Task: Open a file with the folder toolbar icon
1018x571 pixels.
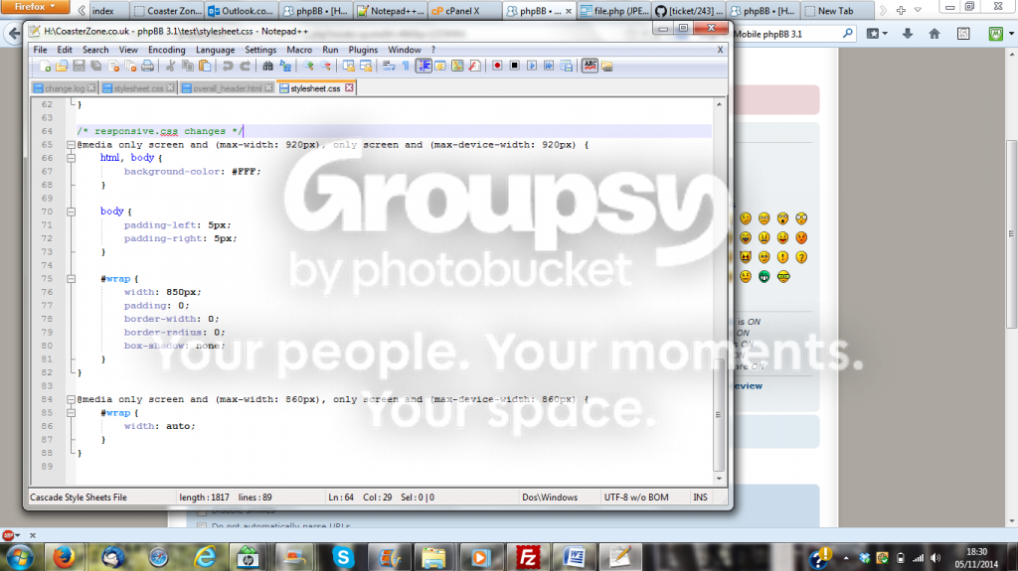Action: pos(62,67)
